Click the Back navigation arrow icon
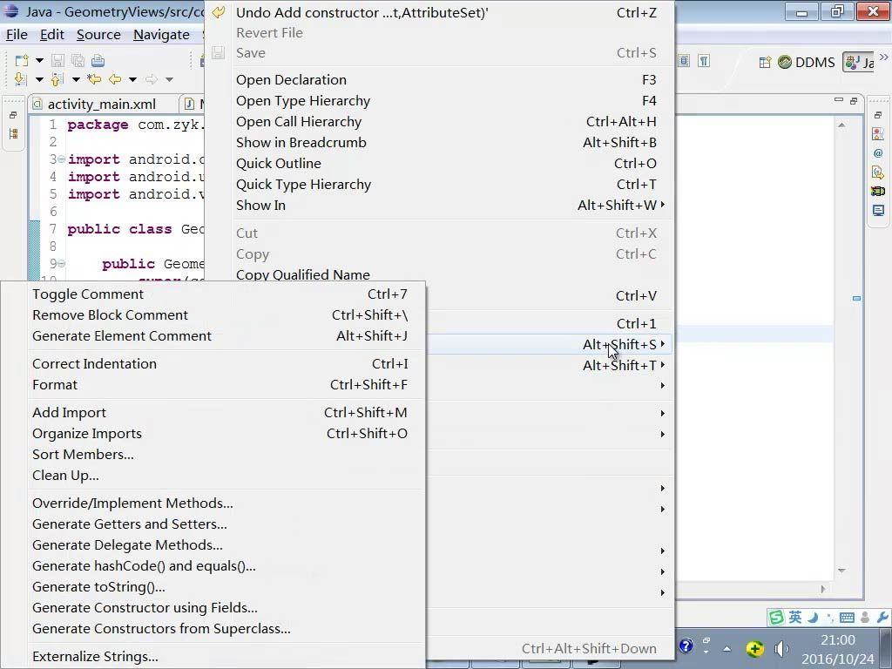Viewport: 892px width, 669px height. tap(115, 79)
